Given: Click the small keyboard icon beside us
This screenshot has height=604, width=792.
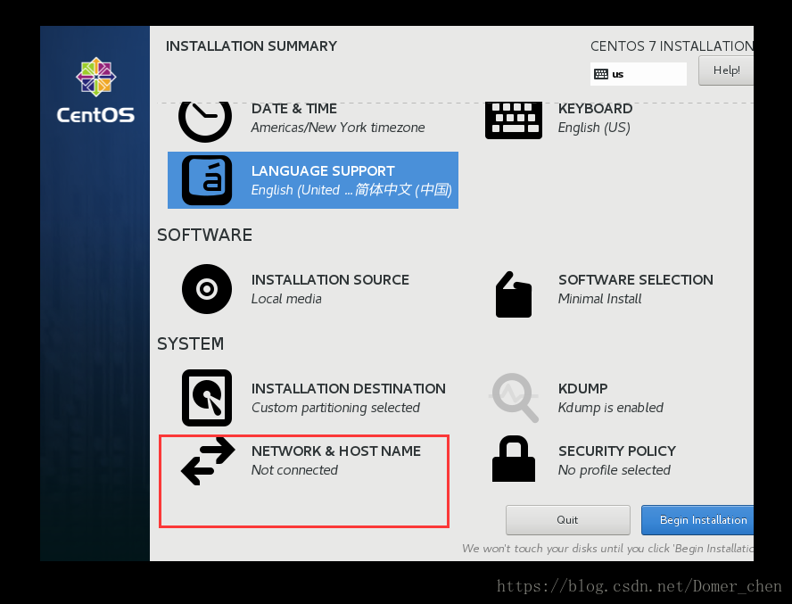Looking at the screenshot, I should point(600,74).
